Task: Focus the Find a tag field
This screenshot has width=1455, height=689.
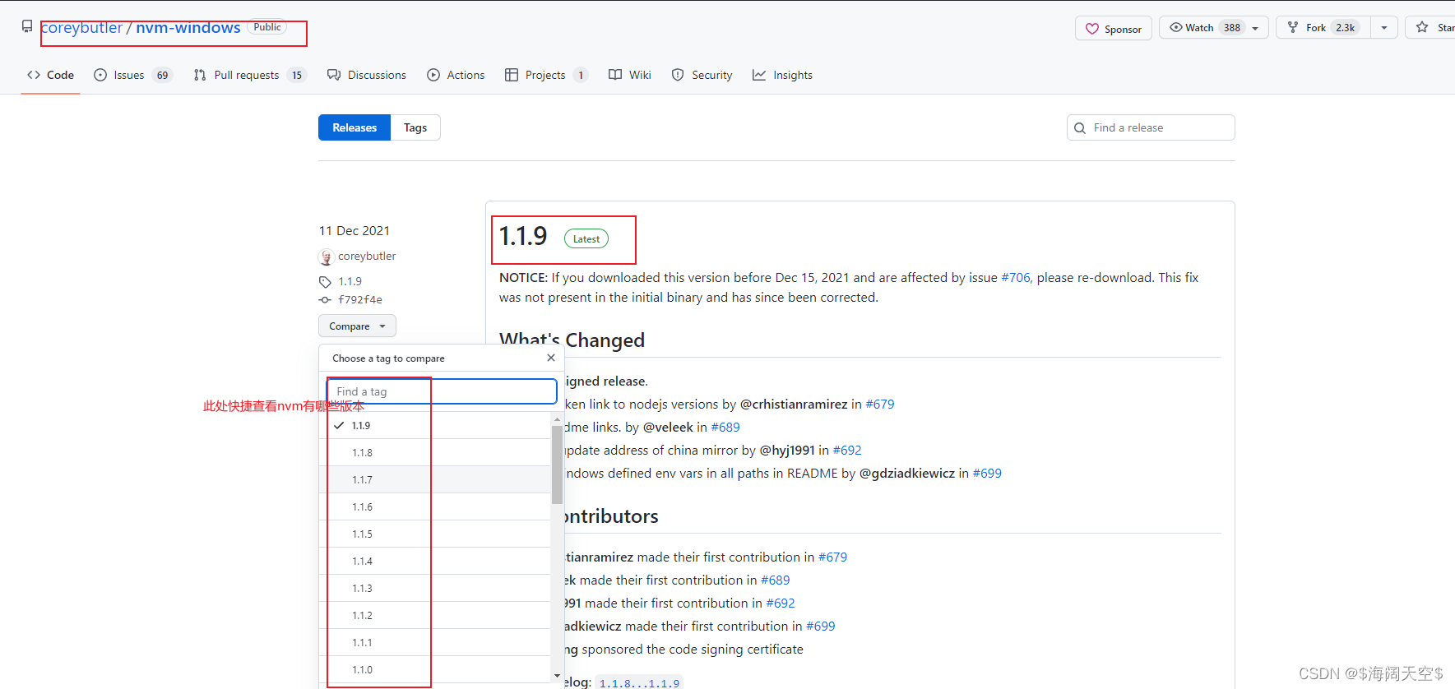Action: 442,391
